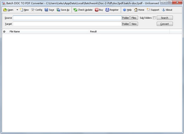The image size is (184, 134).
Task: Expand the Open dropdown arrow
Action: (17, 10)
